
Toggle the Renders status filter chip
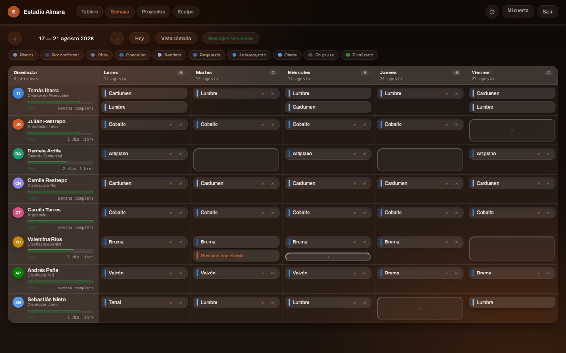pyautogui.click(x=169, y=55)
